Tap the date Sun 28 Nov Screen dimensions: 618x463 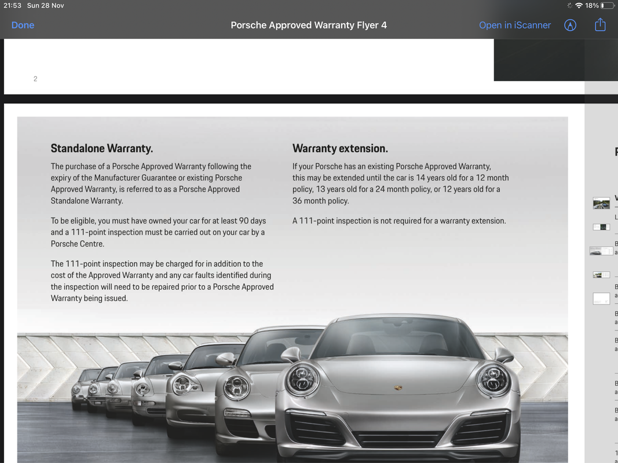point(45,6)
